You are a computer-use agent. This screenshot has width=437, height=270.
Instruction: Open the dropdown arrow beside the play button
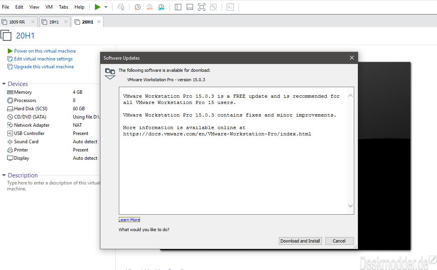click(106, 7)
